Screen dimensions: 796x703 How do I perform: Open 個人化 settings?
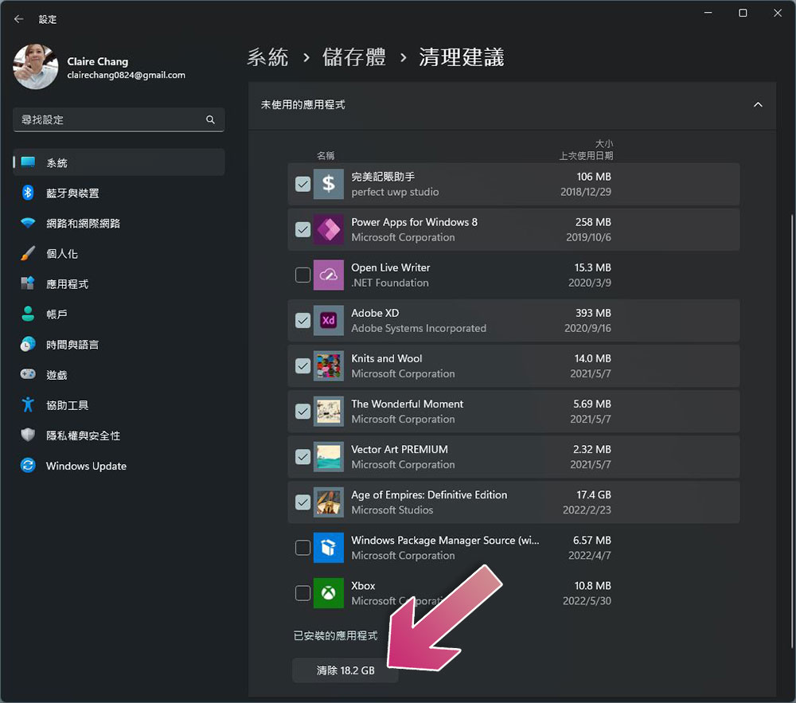(119, 253)
